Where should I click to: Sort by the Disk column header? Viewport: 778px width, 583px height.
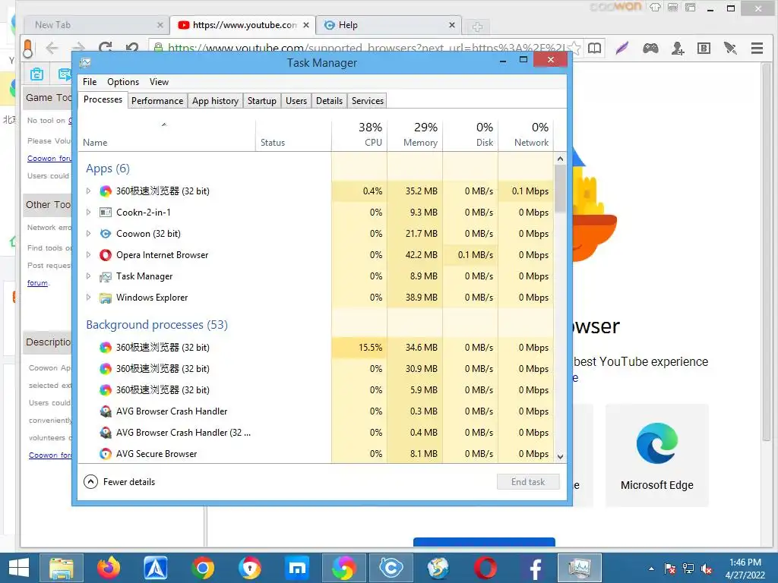click(x=471, y=135)
